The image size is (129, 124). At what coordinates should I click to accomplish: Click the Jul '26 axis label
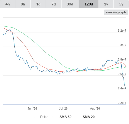click(x=63, y=108)
